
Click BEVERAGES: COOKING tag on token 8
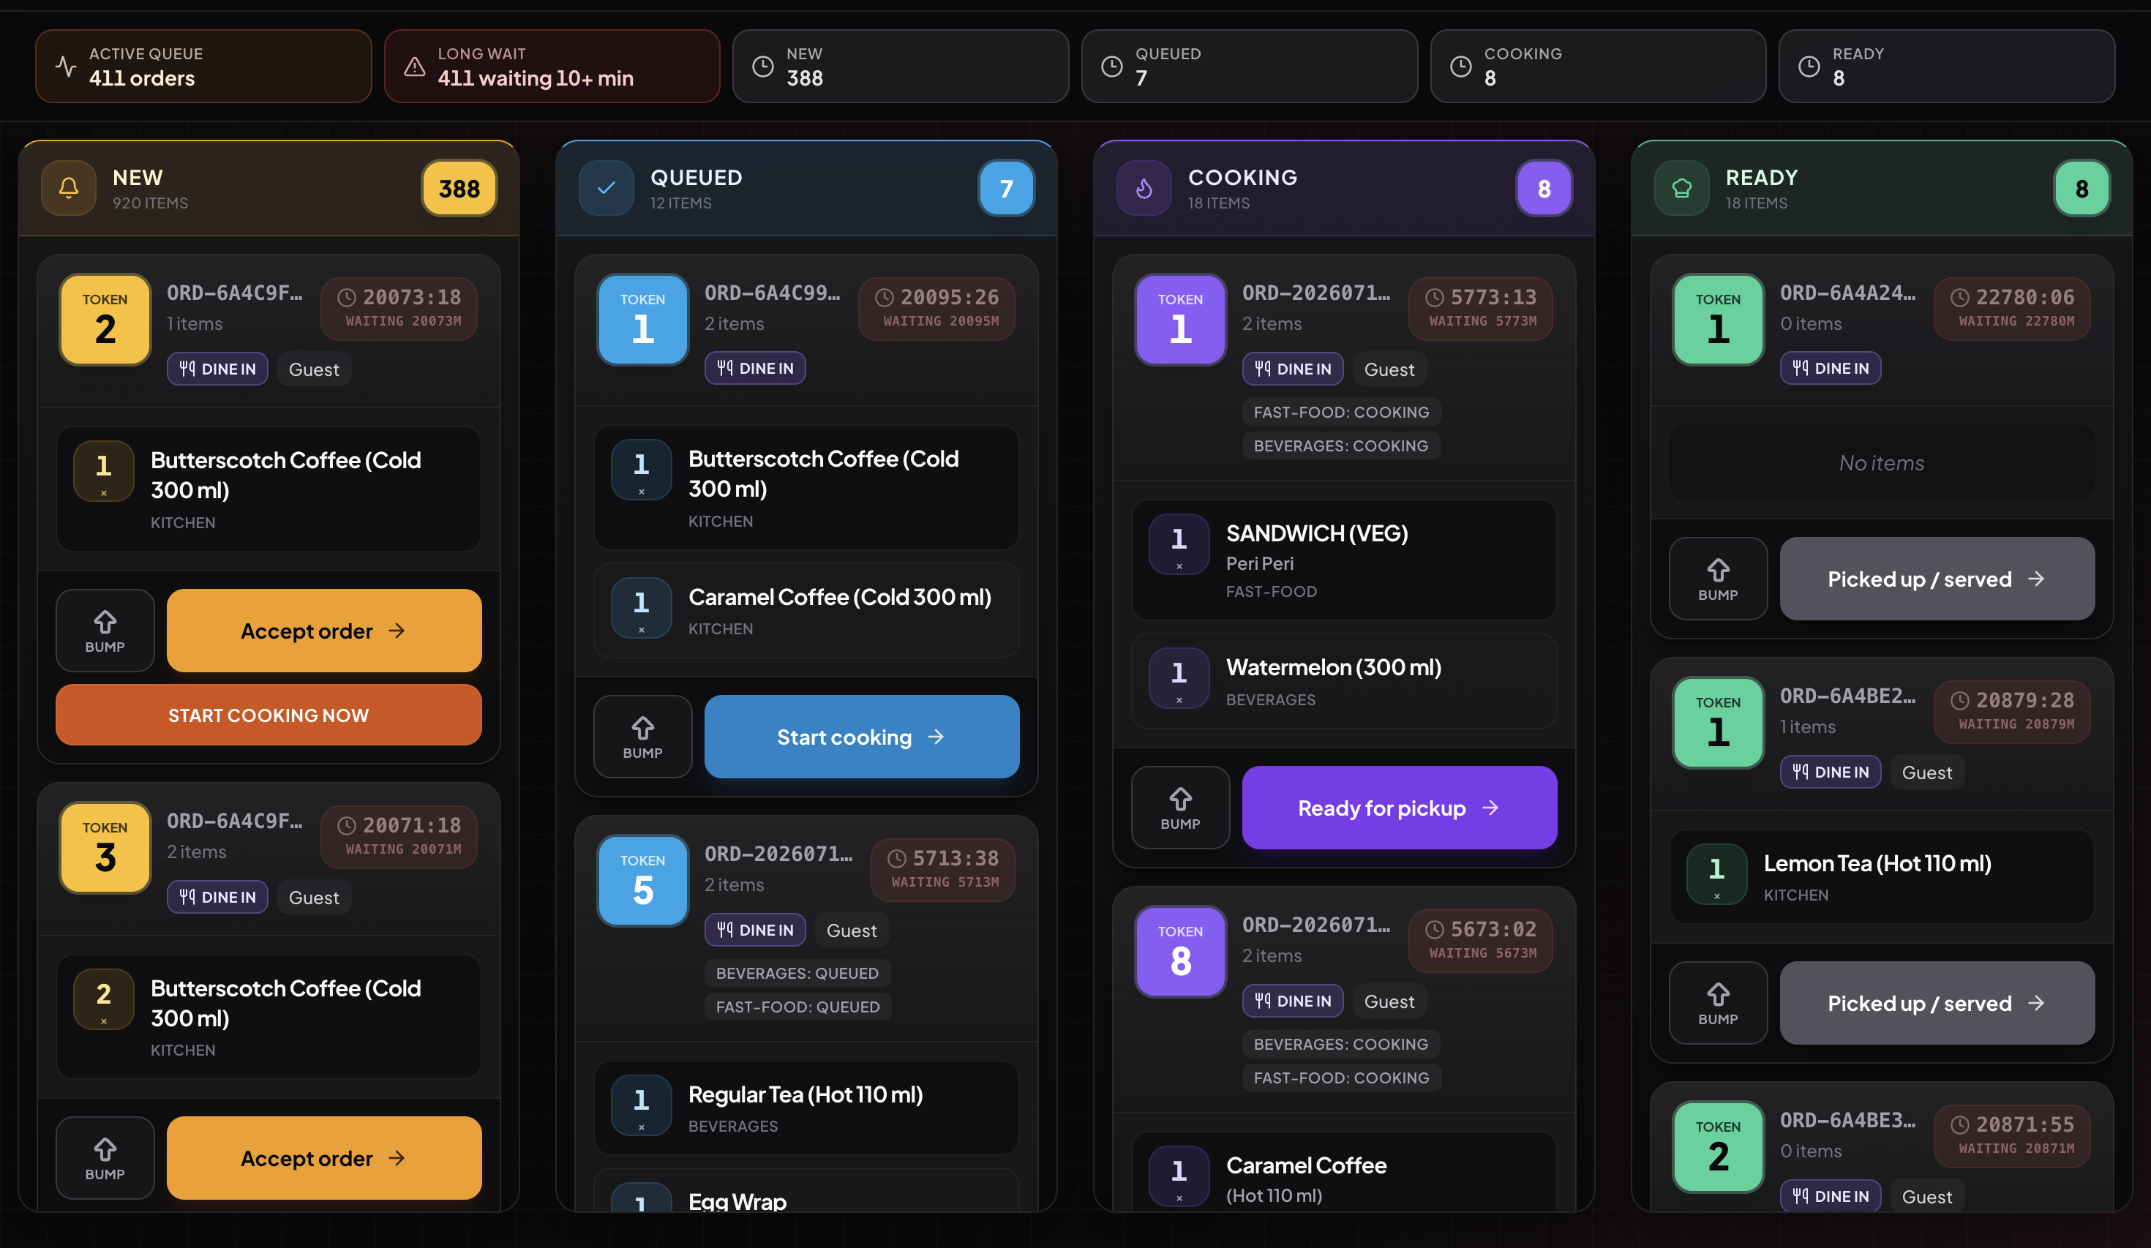(1341, 1044)
